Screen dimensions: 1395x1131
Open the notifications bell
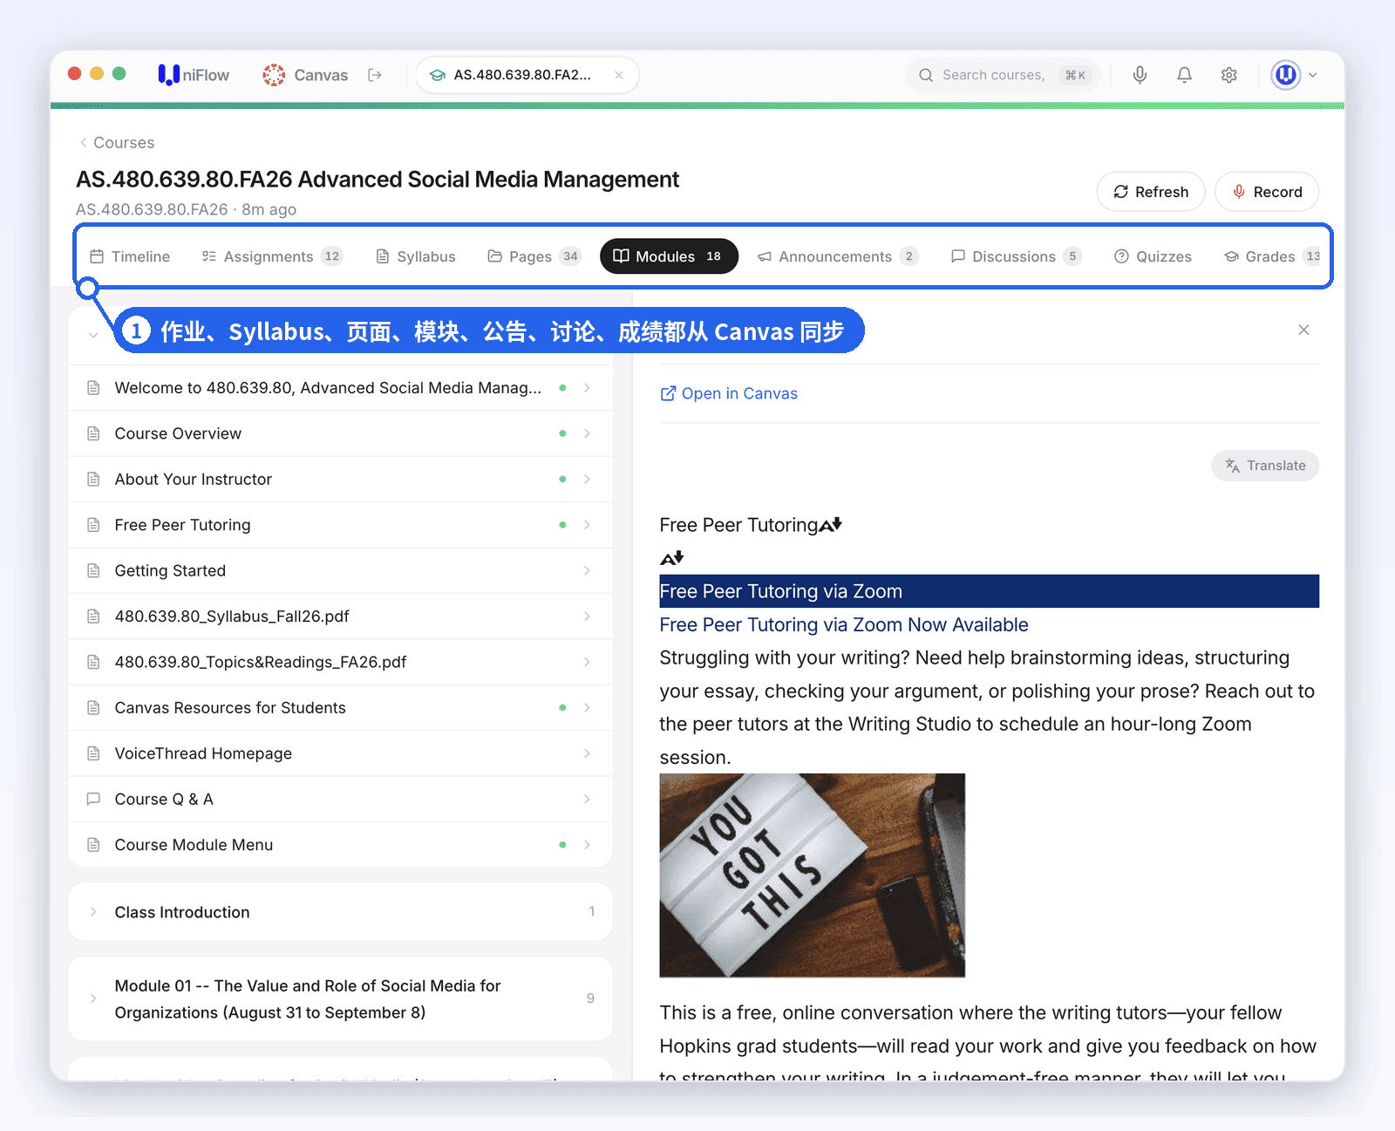[x=1184, y=75]
